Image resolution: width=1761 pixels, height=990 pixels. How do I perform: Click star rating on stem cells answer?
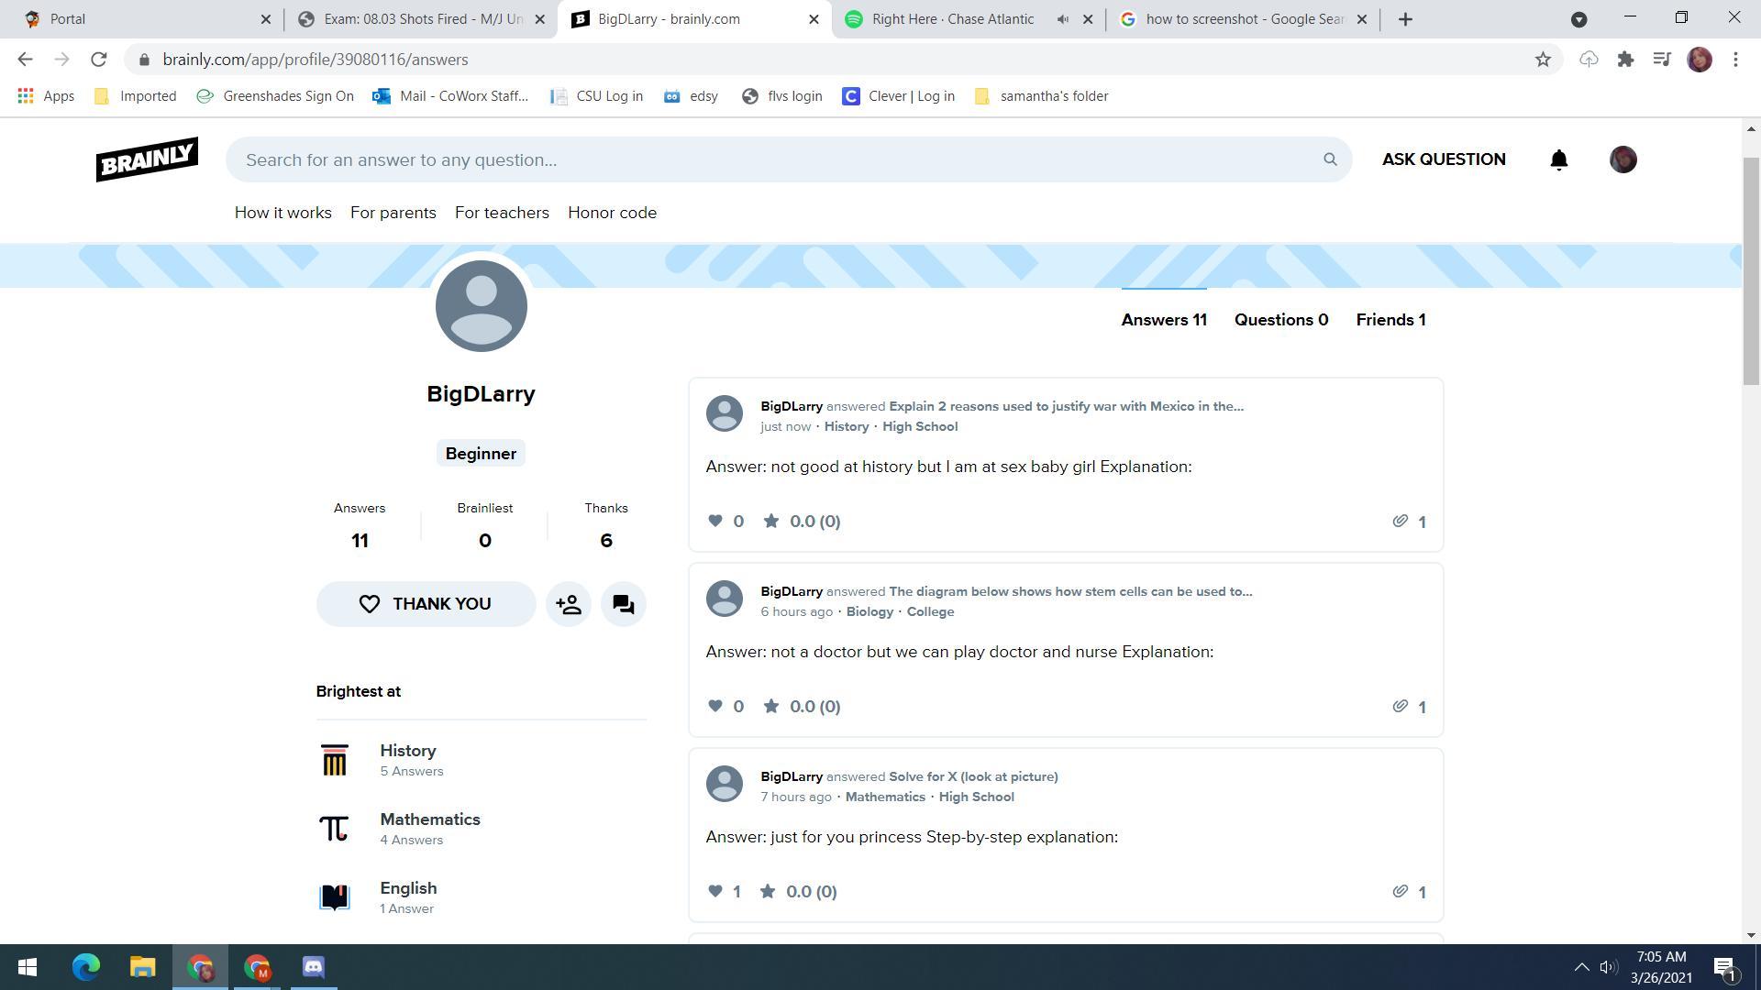[771, 706]
